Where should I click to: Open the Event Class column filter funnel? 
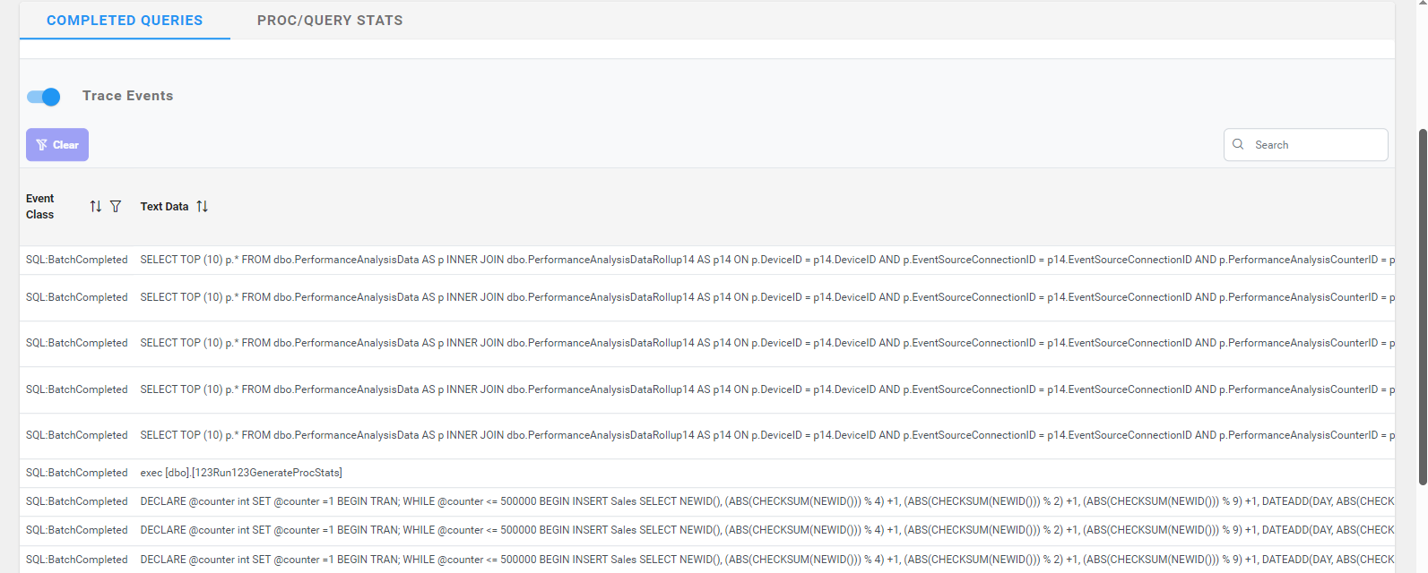116,207
